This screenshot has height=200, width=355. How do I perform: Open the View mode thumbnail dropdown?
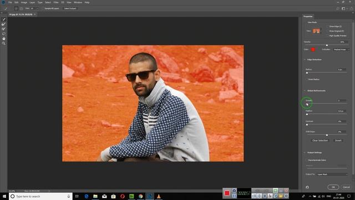point(317,31)
